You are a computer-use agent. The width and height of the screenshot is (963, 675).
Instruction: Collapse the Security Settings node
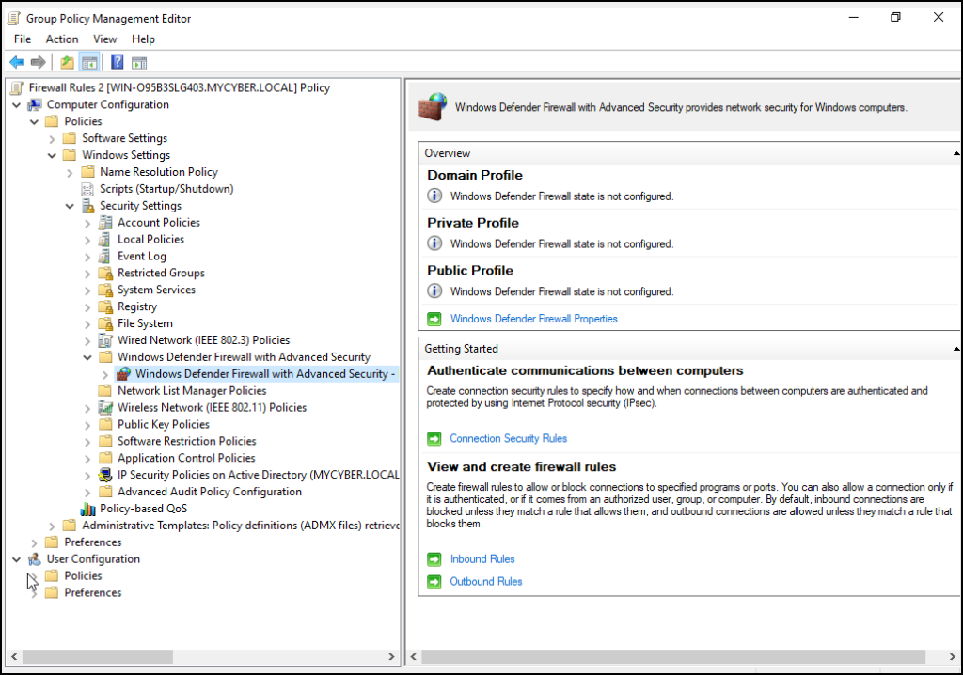click(70, 206)
